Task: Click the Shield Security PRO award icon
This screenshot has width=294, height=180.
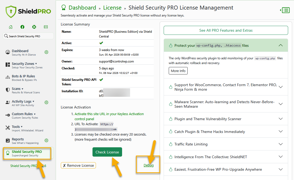Action: pyautogui.click(x=8, y=153)
